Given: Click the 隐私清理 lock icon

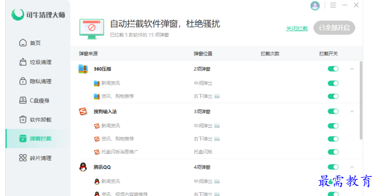Looking at the screenshot, I should click(x=23, y=81).
